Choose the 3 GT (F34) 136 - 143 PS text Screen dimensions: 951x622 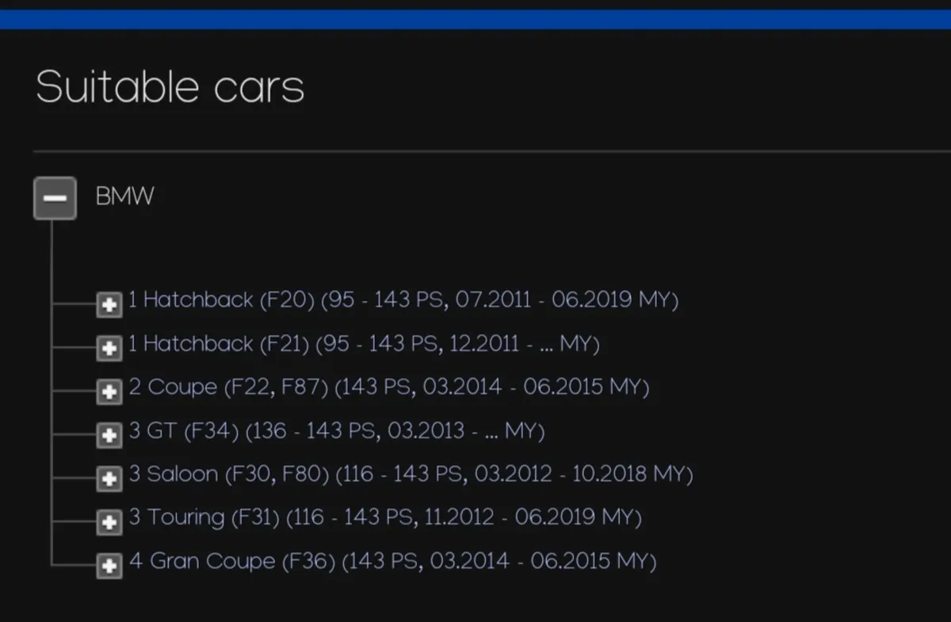pos(337,431)
